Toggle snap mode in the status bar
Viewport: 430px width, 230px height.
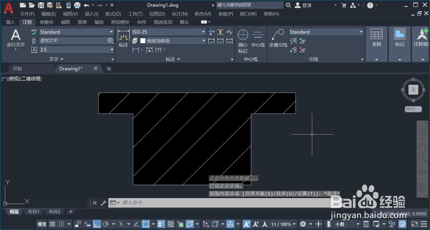tap(62, 224)
